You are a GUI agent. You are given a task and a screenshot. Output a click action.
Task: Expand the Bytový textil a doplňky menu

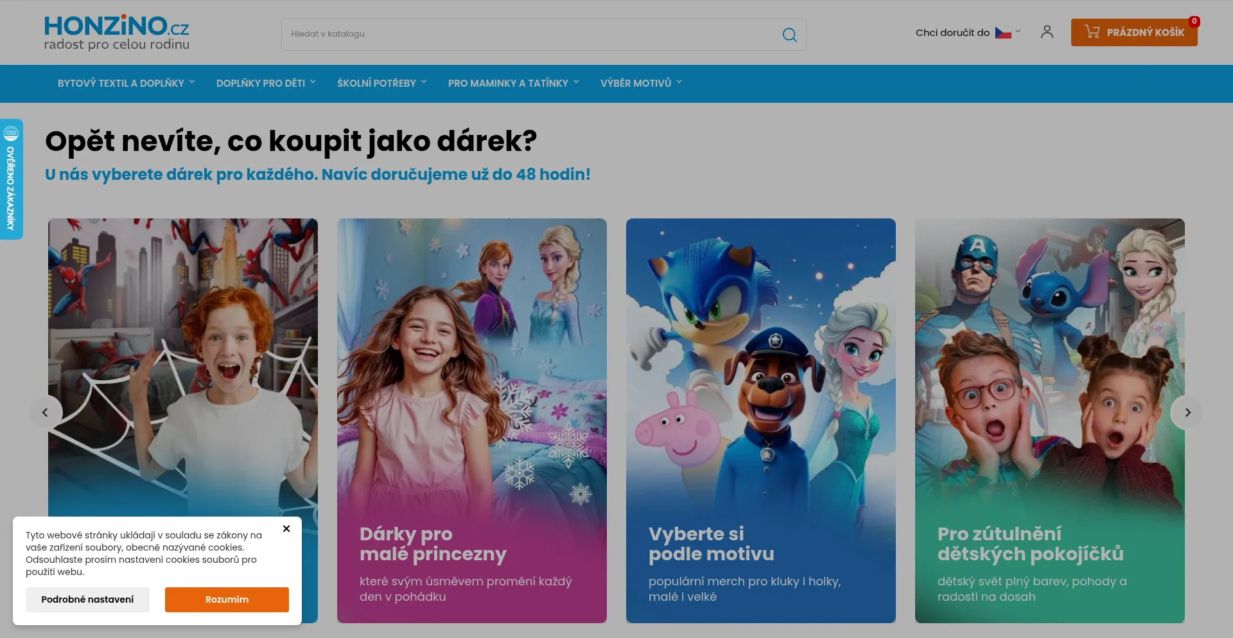pos(126,83)
